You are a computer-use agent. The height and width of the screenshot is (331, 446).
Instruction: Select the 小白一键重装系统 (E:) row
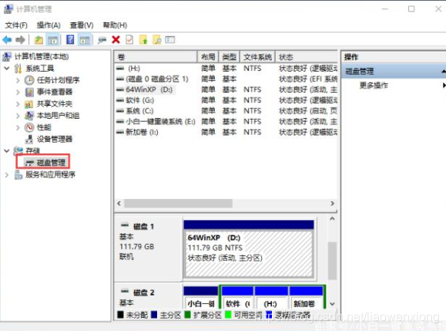coord(226,122)
